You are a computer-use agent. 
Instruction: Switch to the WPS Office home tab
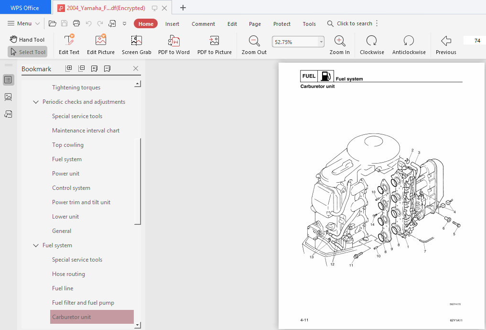tap(25, 8)
